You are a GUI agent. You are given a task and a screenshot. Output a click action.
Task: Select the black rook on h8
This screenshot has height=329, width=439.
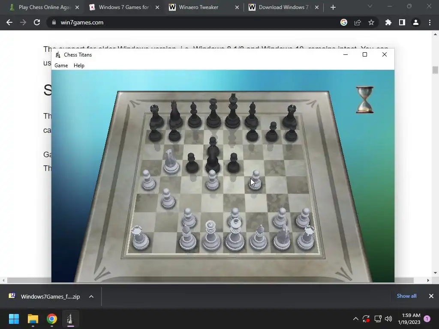(x=290, y=116)
